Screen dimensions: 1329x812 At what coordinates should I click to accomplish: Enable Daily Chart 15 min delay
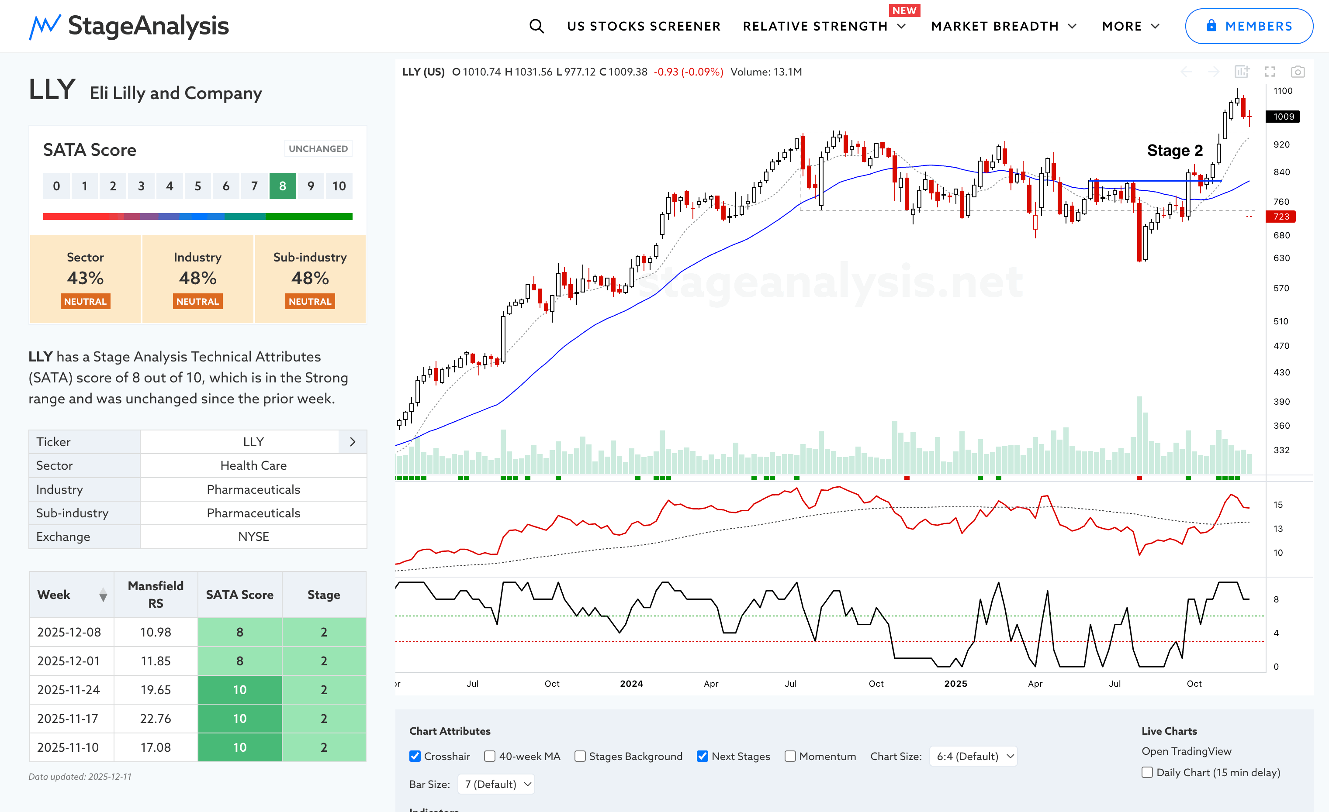pos(1147,772)
